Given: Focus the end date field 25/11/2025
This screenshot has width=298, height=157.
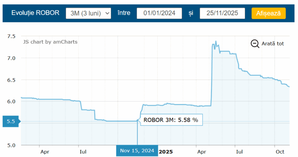Looking at the screenshot, I should 222,13.
